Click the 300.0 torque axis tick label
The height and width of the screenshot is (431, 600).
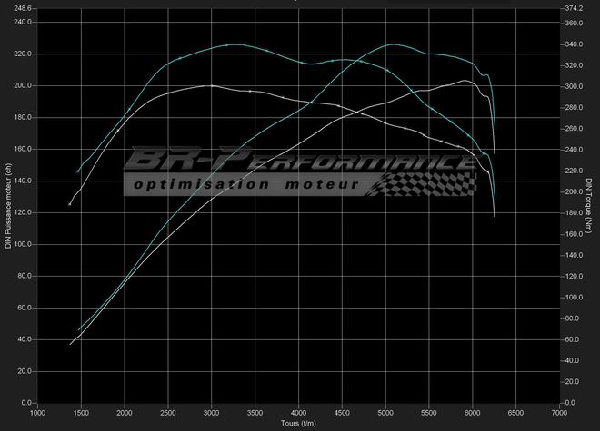coord(574,87)
